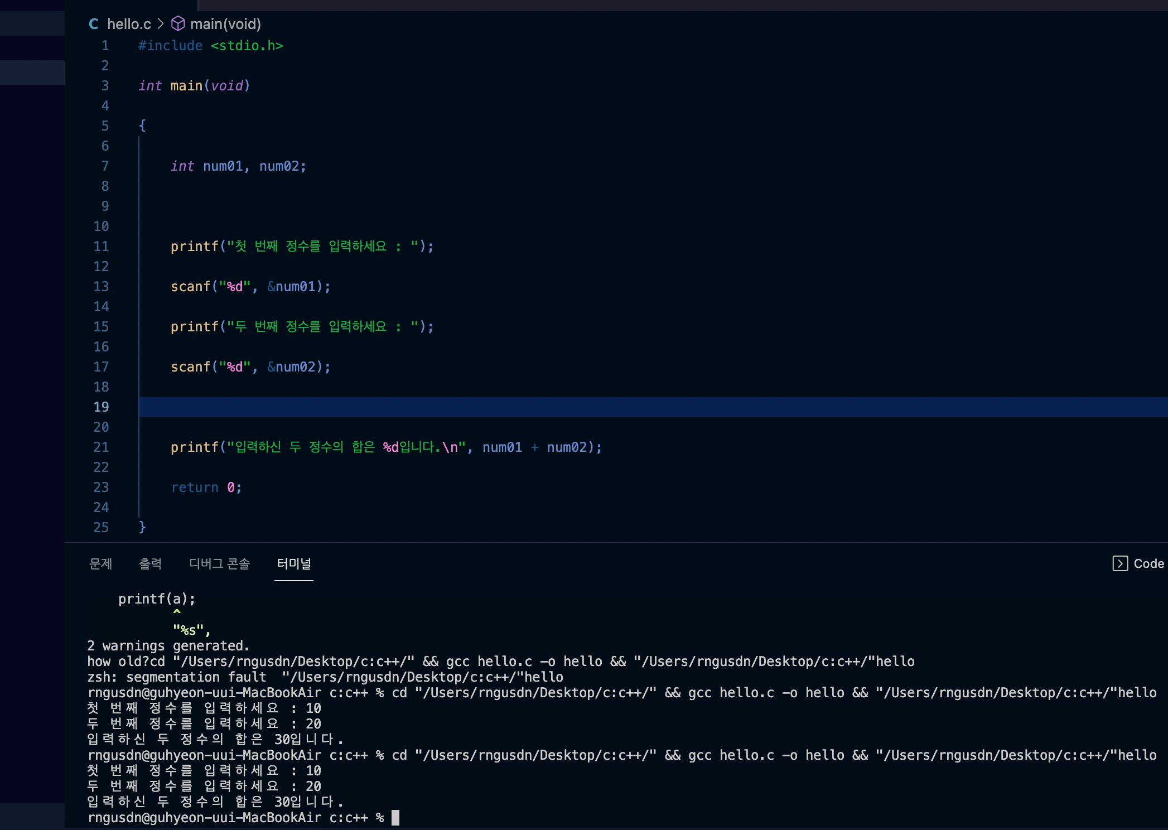Click the int num01, num02 declaration

point(238,166)
